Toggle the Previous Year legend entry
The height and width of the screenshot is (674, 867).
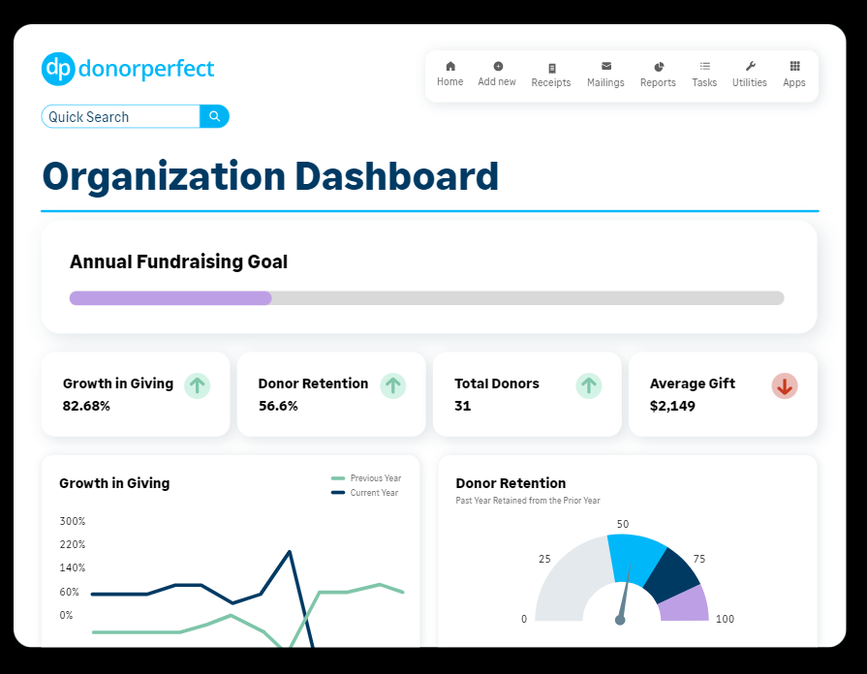(366, 478)
